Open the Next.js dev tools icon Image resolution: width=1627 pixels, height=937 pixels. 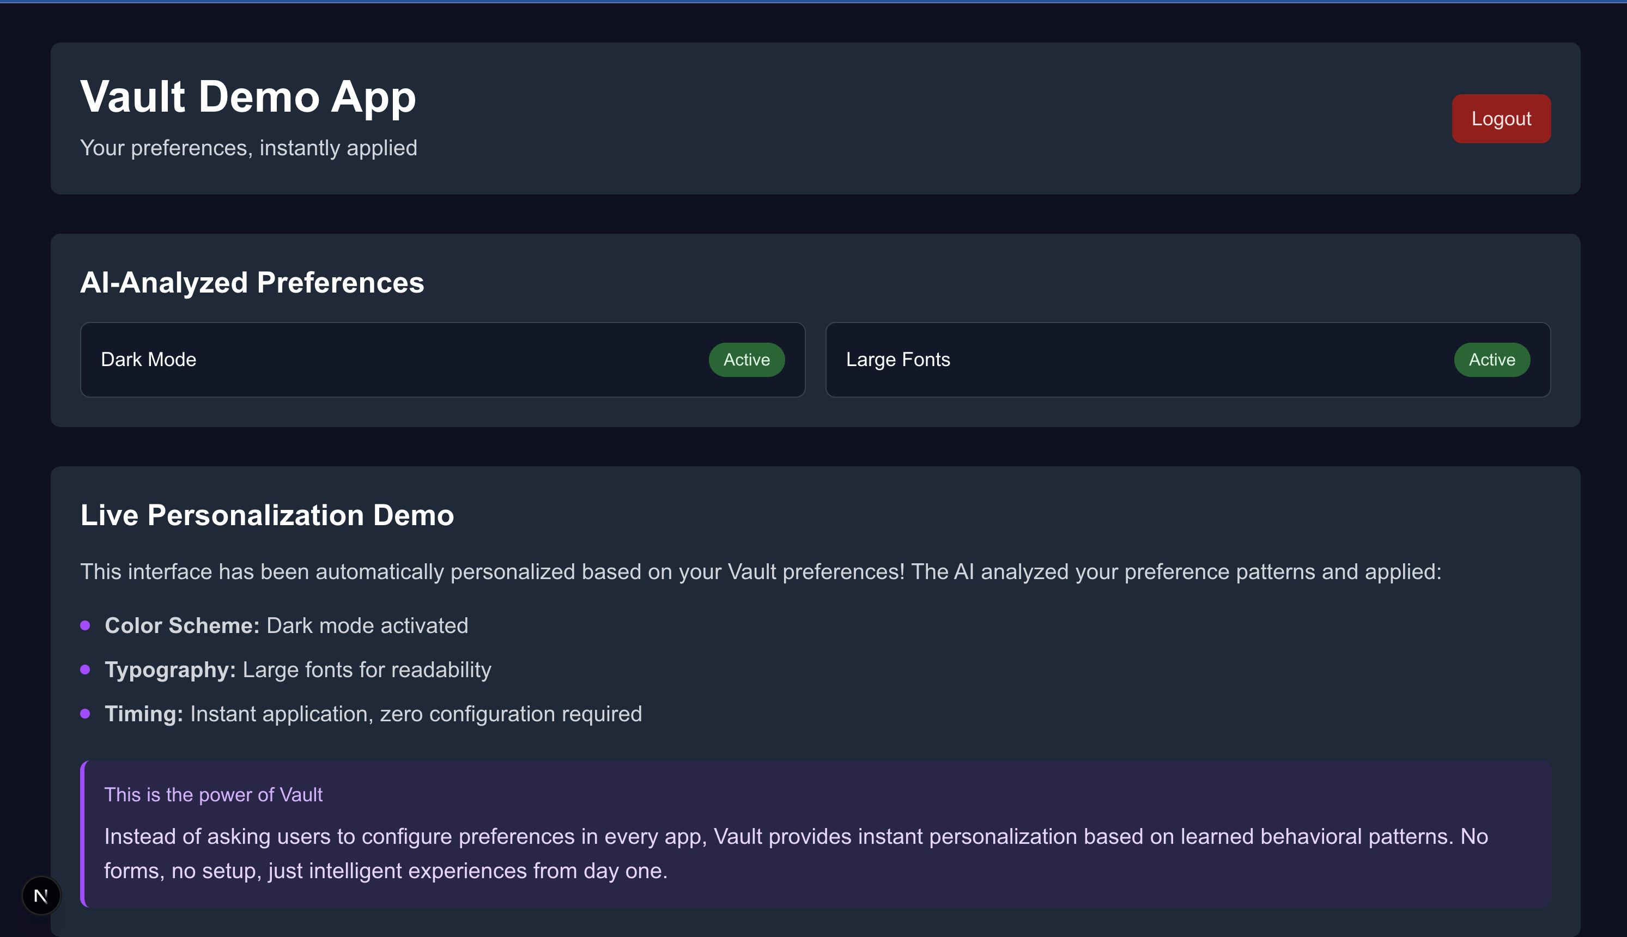(41, 895)
